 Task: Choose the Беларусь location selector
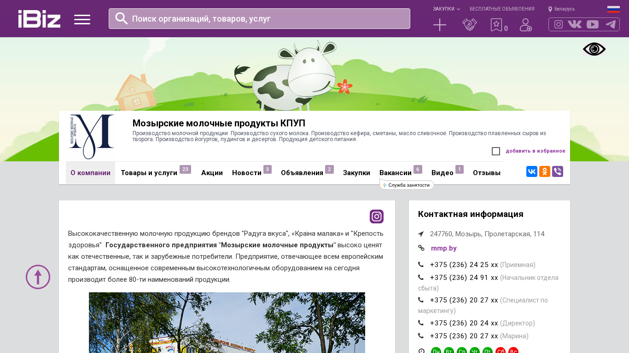click(x=561, y=9)
